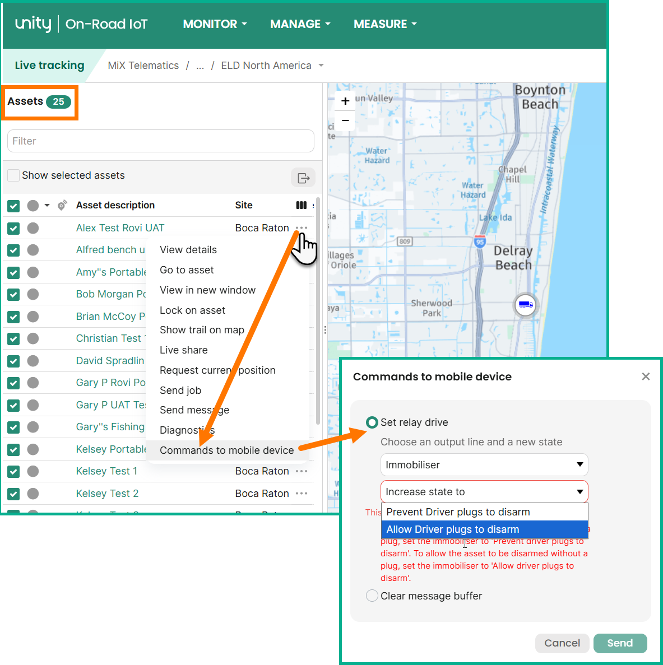Image resolution: width=663 pixels, height=665 pixels.
Task: Uncheck the Alex Test Rovi UAT checkbox
Action: [x=13, y=229]
